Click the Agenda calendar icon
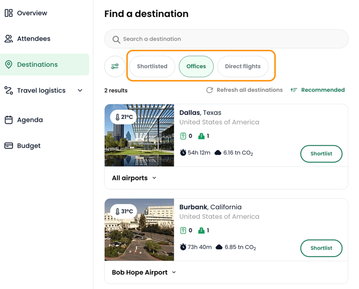359x289 pixels. click(x=9, y=120)
